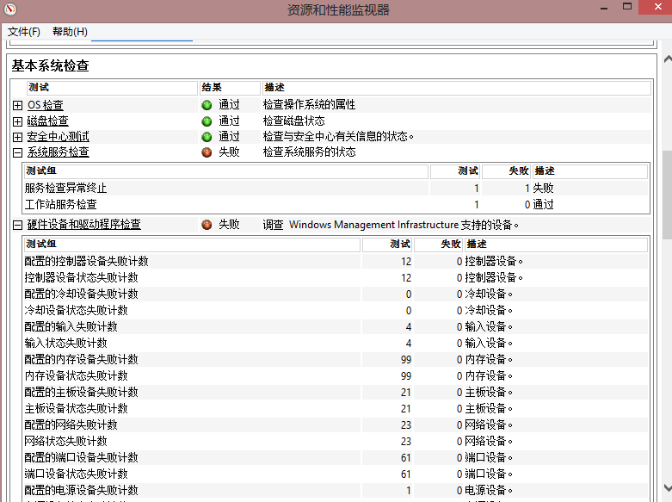The image size is (672, 502).
Task: Click the 系统服务检查 link
Action: click(58, 152)
